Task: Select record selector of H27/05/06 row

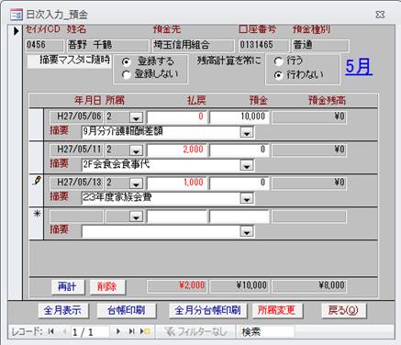Action: click(x=37, y=125)
